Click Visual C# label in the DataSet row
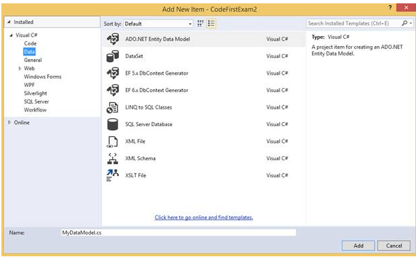The height and width of the screenshot is (259, 416). click(278, 56)
